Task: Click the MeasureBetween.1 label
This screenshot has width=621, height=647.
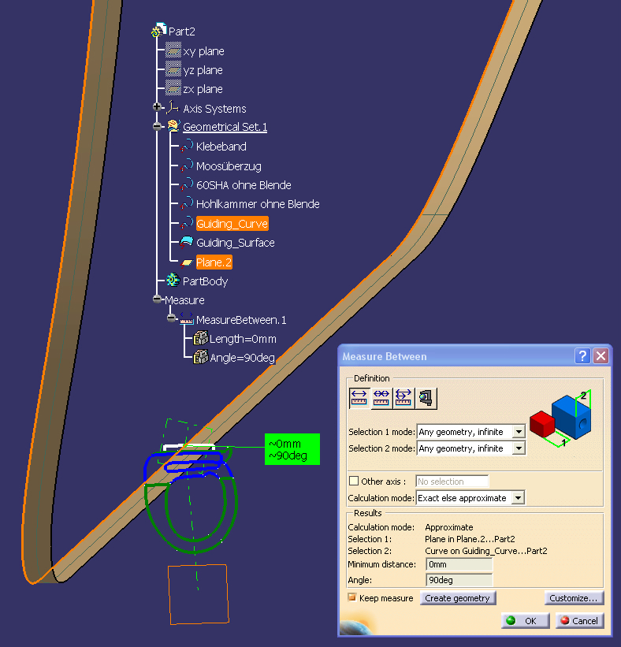Action: pos(241,320)
